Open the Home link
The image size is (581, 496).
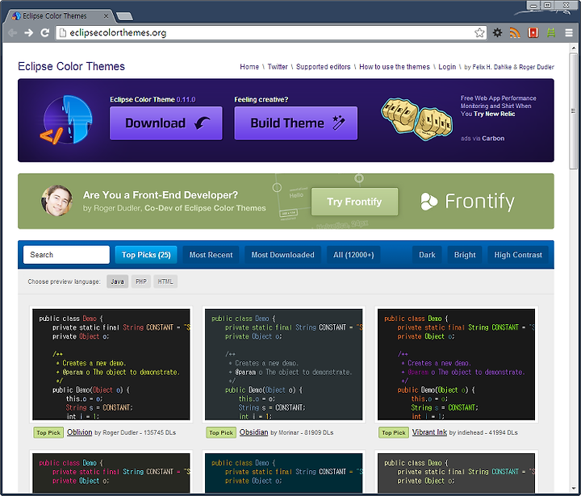[249, 67]
